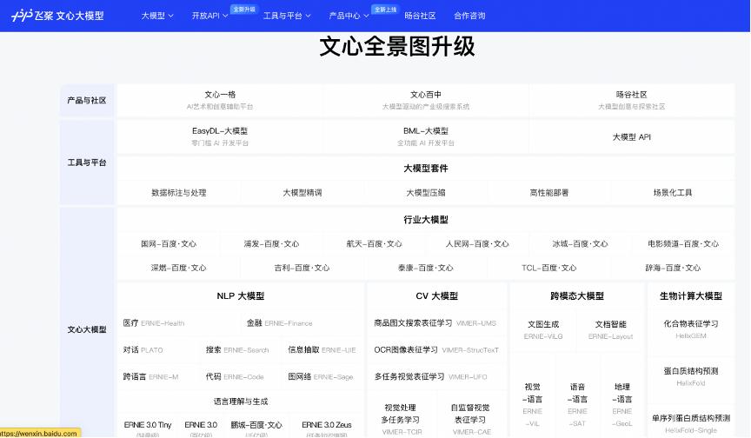Open 地理-语言 ERNIE-GeoL model
Image resolution: width=751 pixels, height=438 pixels.
tap(622, 404)
